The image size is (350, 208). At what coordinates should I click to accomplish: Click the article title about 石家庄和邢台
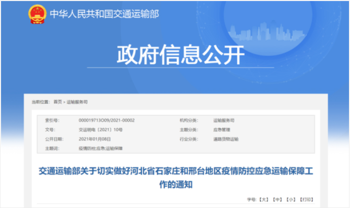point(176,178)
